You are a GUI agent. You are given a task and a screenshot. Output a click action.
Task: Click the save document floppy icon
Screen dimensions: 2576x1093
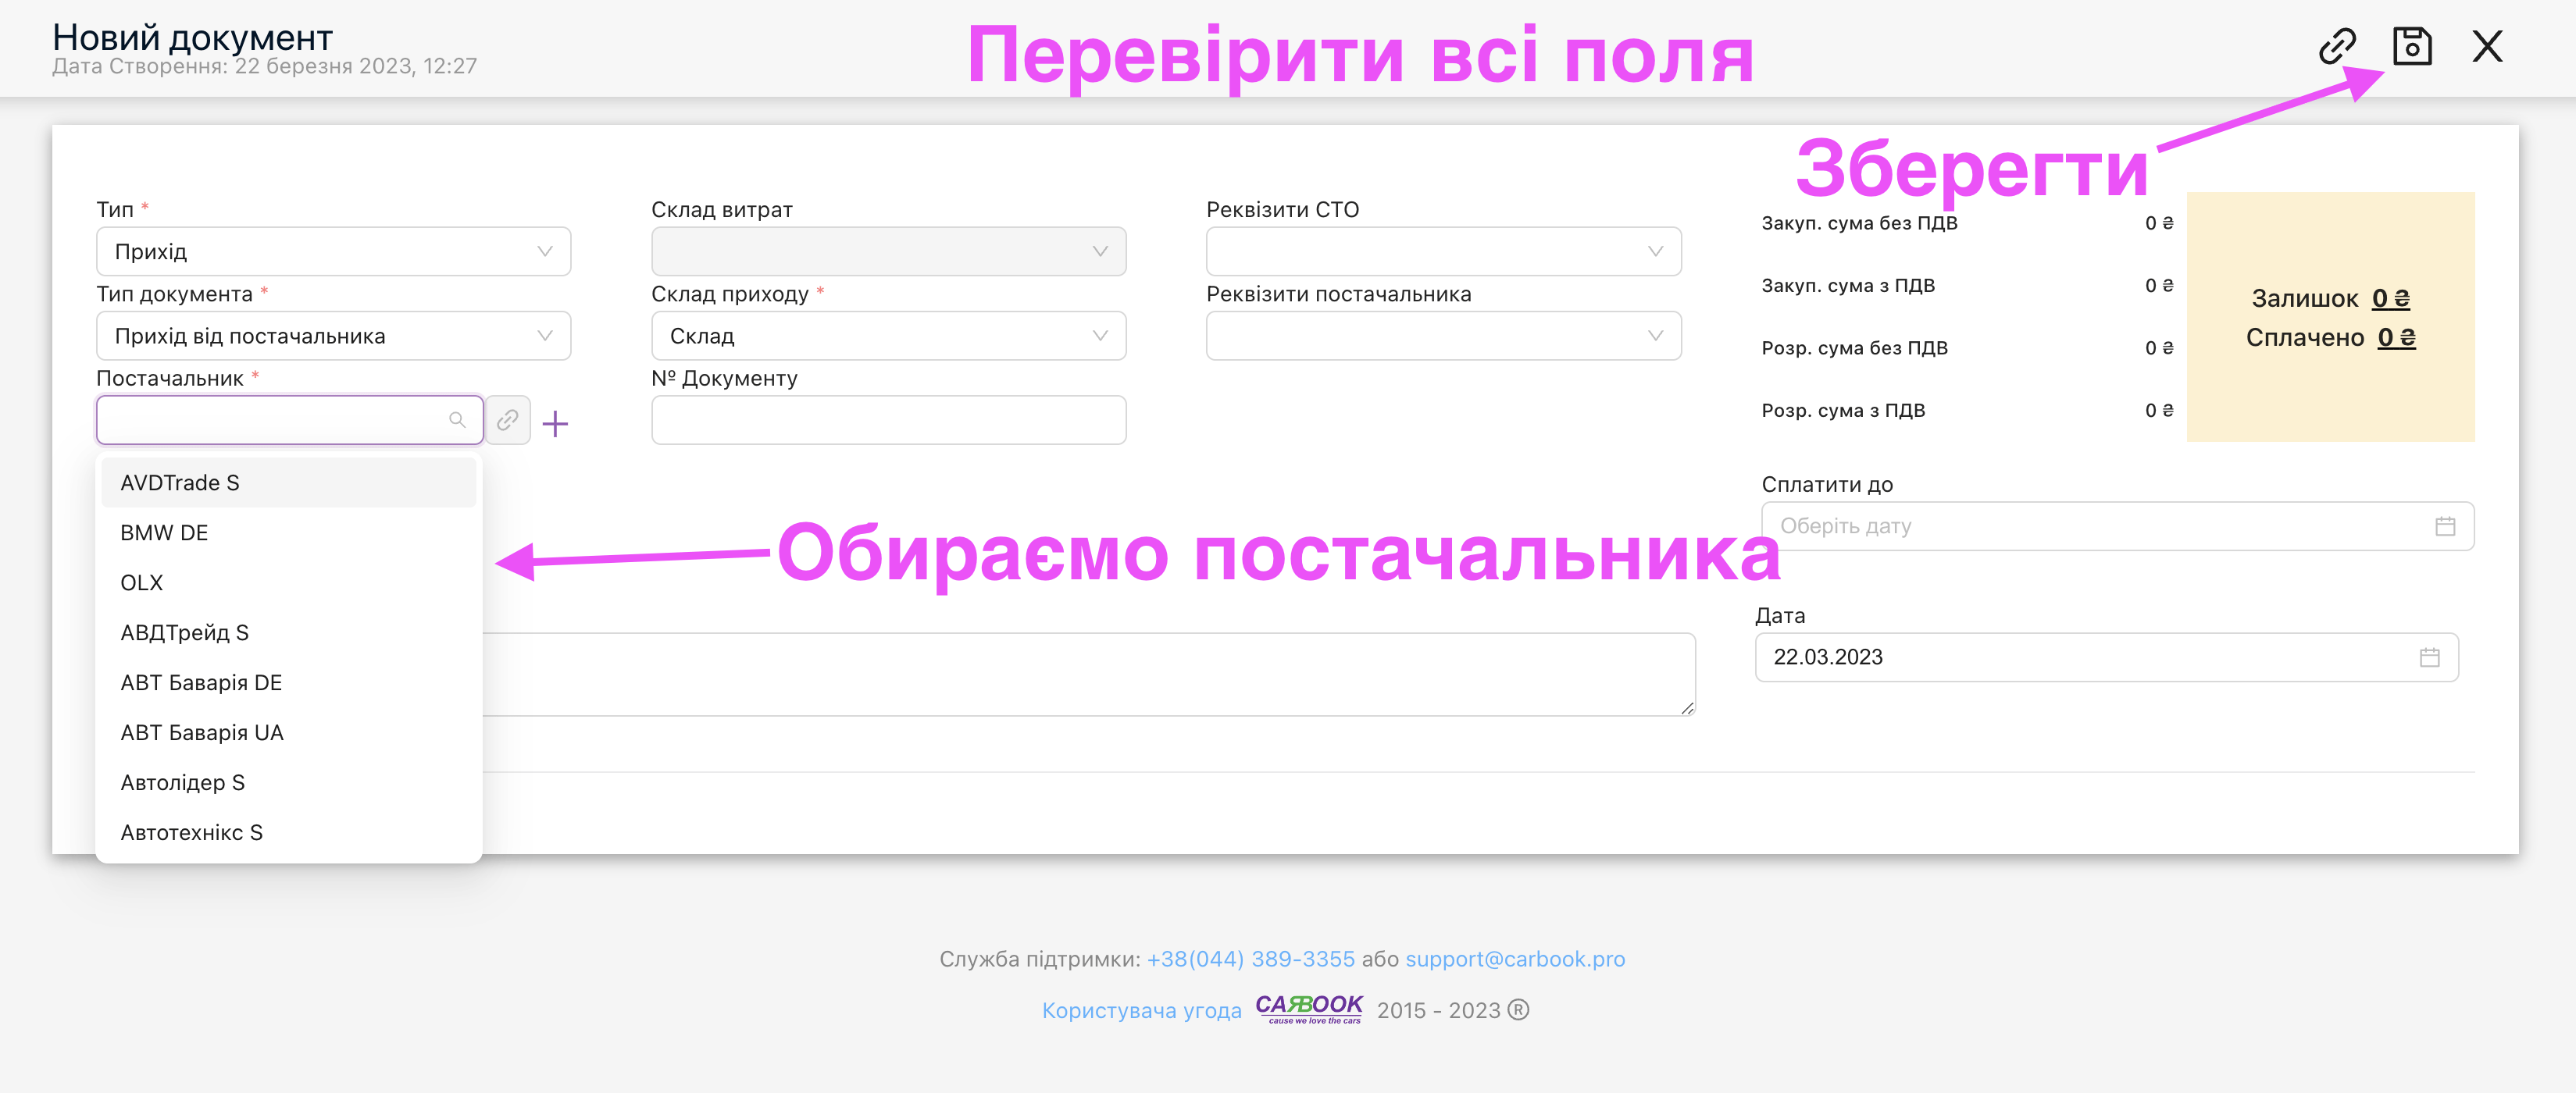tap(2411, 46)
